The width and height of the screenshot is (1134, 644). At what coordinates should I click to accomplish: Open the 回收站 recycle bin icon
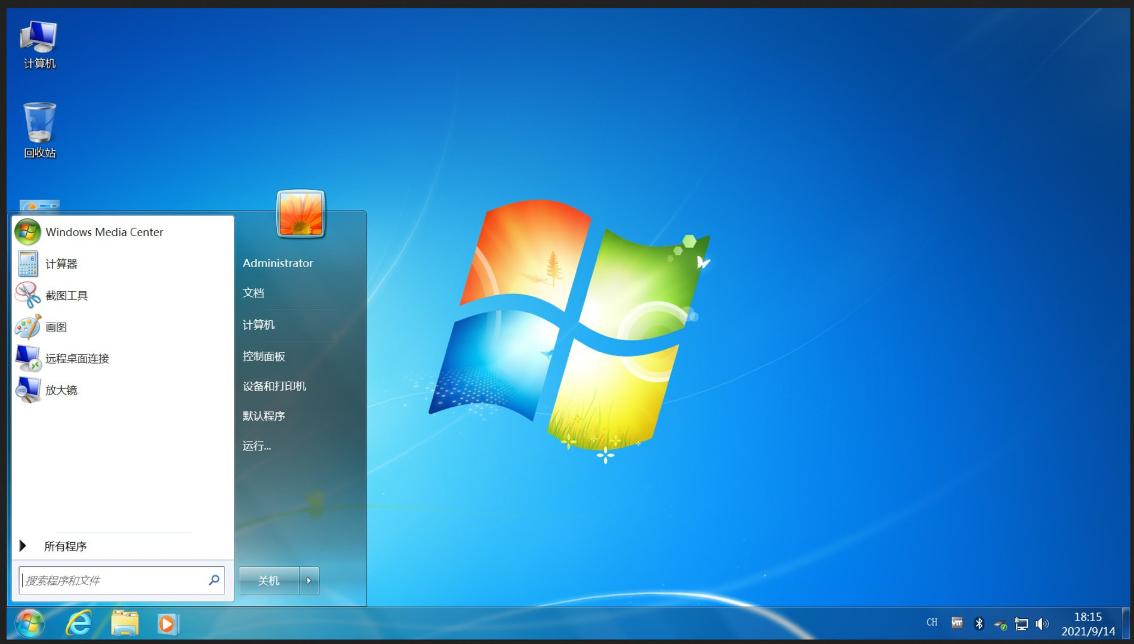(x=39, y=130)
